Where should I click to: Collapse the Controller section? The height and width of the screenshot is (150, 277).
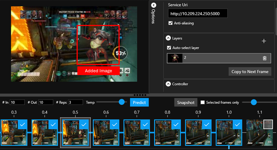click(x=168, y=84)
